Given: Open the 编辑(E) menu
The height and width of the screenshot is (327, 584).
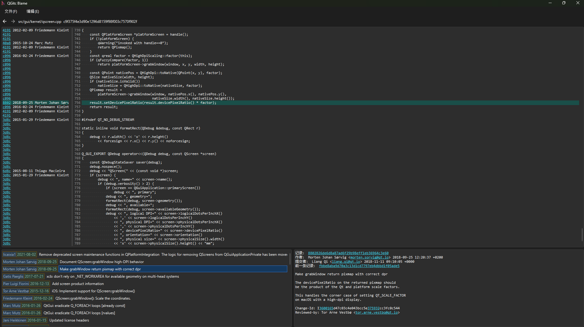Looking at the screenshot, I should (33, 12).
